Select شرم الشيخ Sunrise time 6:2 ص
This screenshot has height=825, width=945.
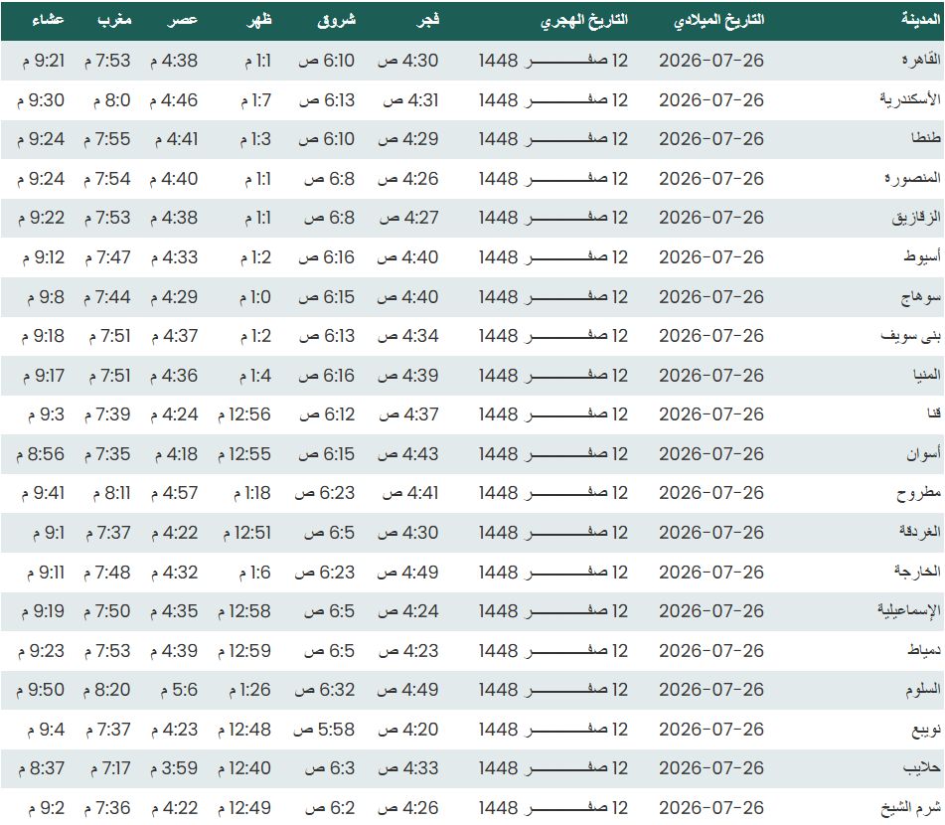[330, 808]
